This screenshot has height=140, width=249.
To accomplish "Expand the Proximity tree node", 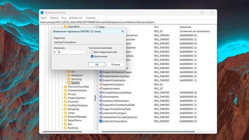I will pos(62,102).
